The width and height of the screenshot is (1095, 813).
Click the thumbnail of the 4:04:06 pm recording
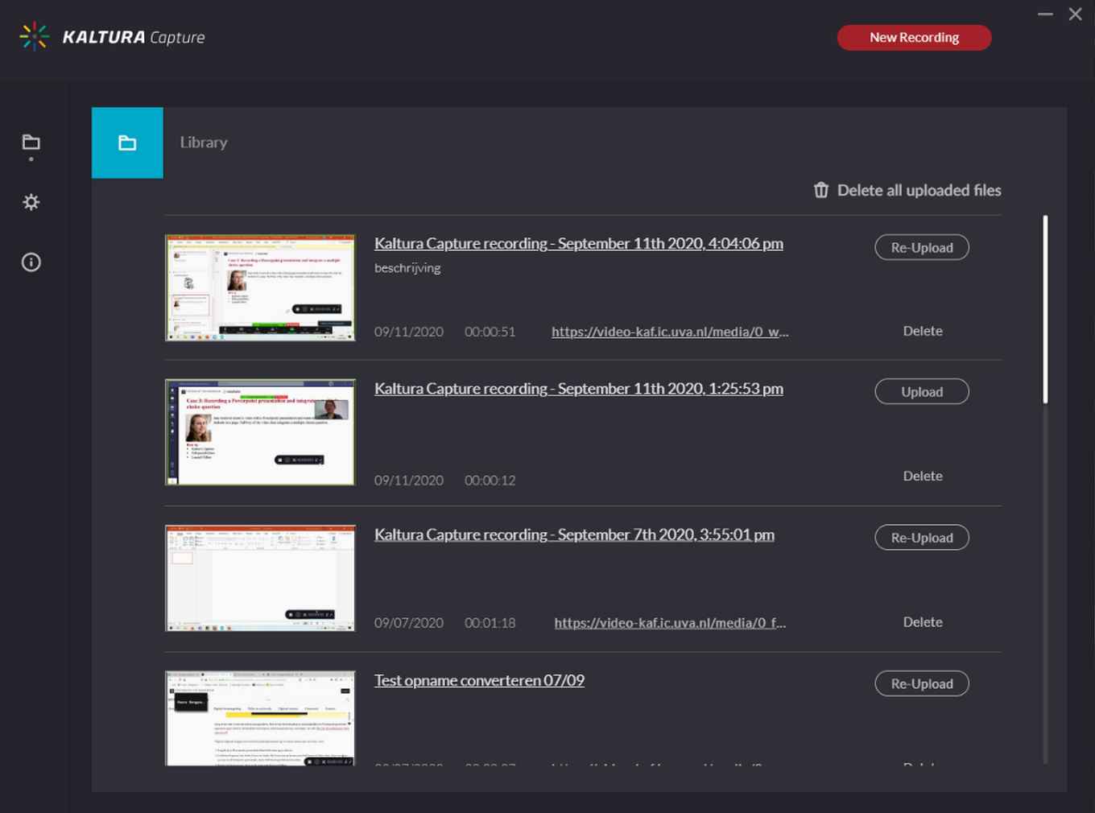point(259,287)
